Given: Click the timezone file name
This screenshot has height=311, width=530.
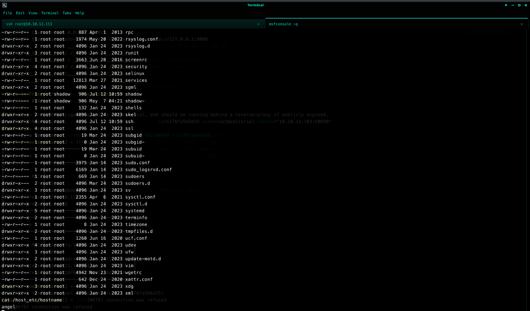Looking at the screenshot, I should click(136, 225).
